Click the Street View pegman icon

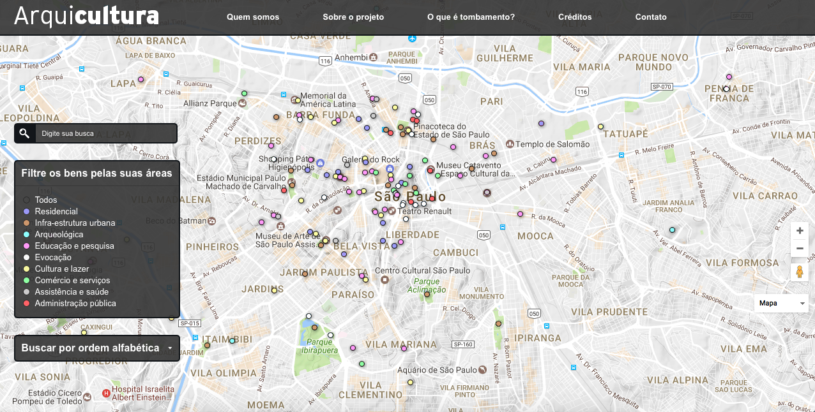pos(800,272)
